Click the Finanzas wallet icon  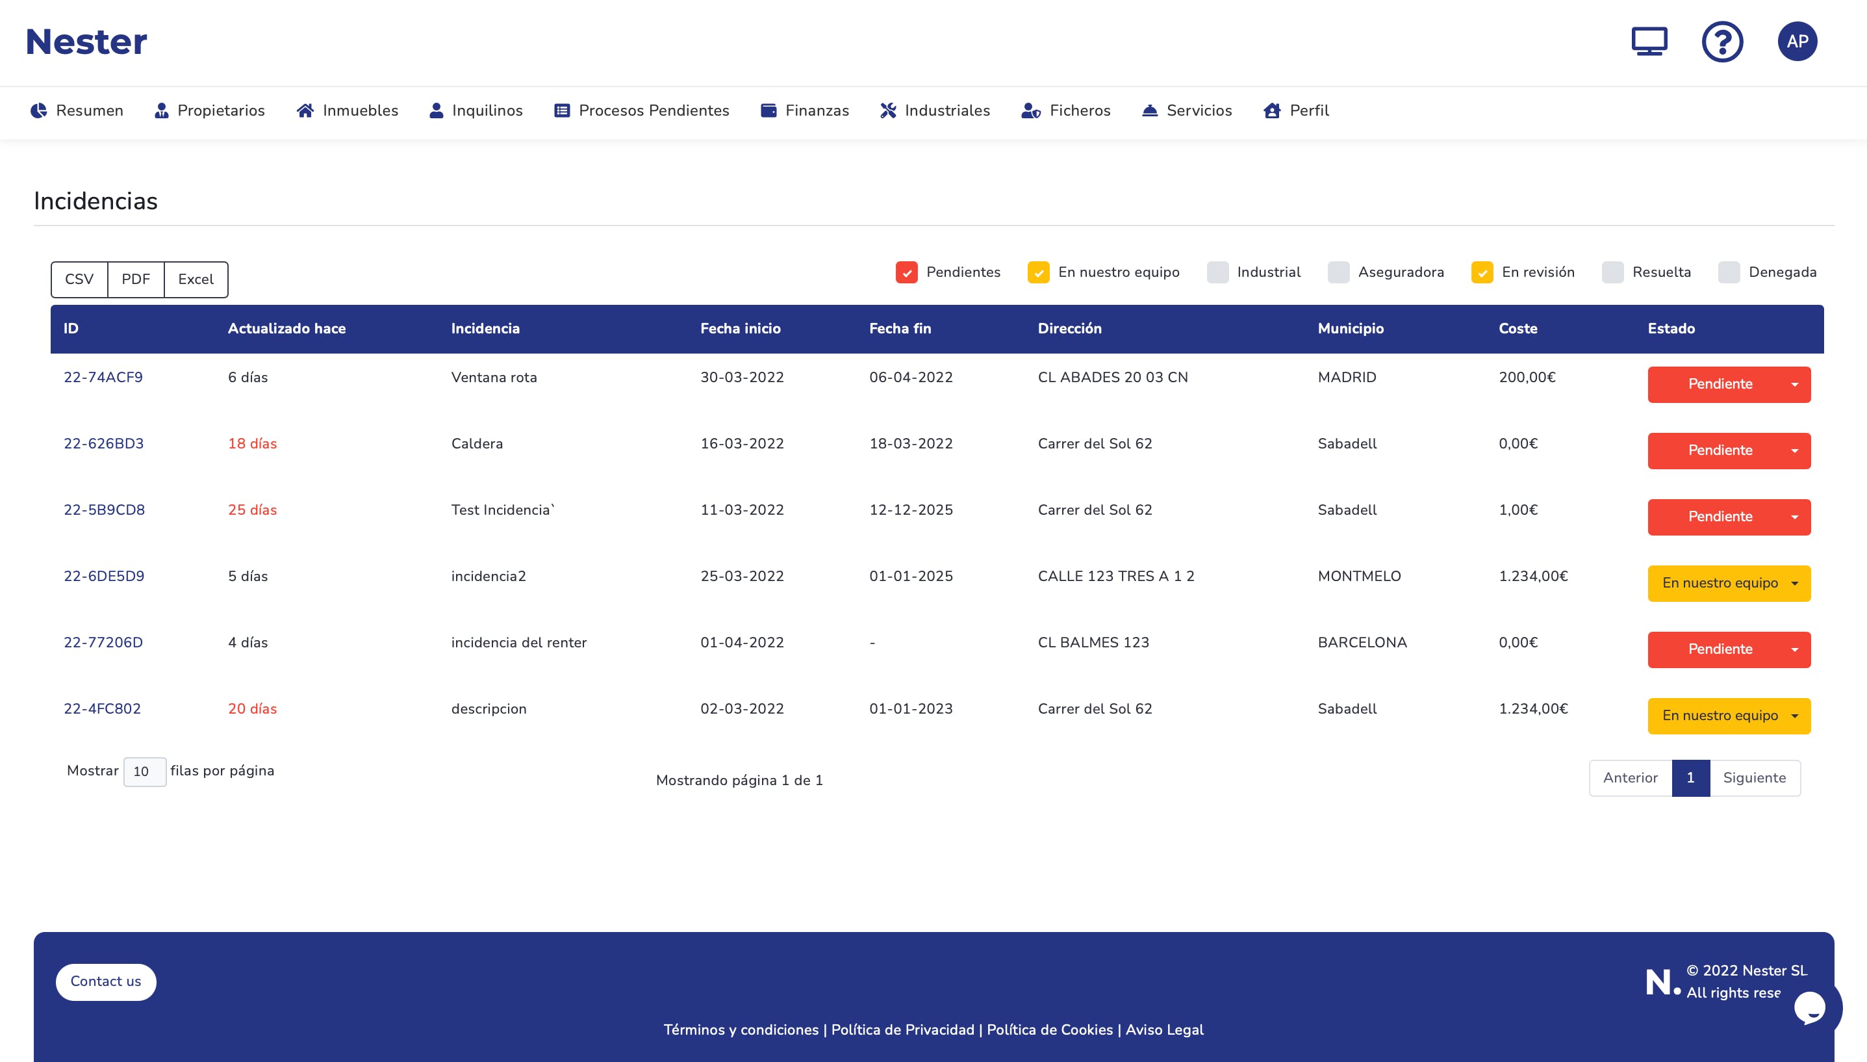[768, 110]
